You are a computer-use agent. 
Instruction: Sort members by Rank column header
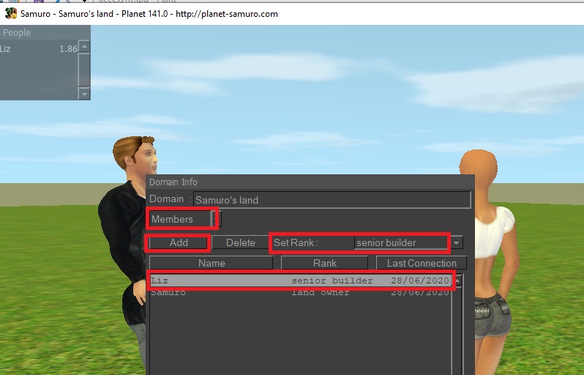pos(324,263)
